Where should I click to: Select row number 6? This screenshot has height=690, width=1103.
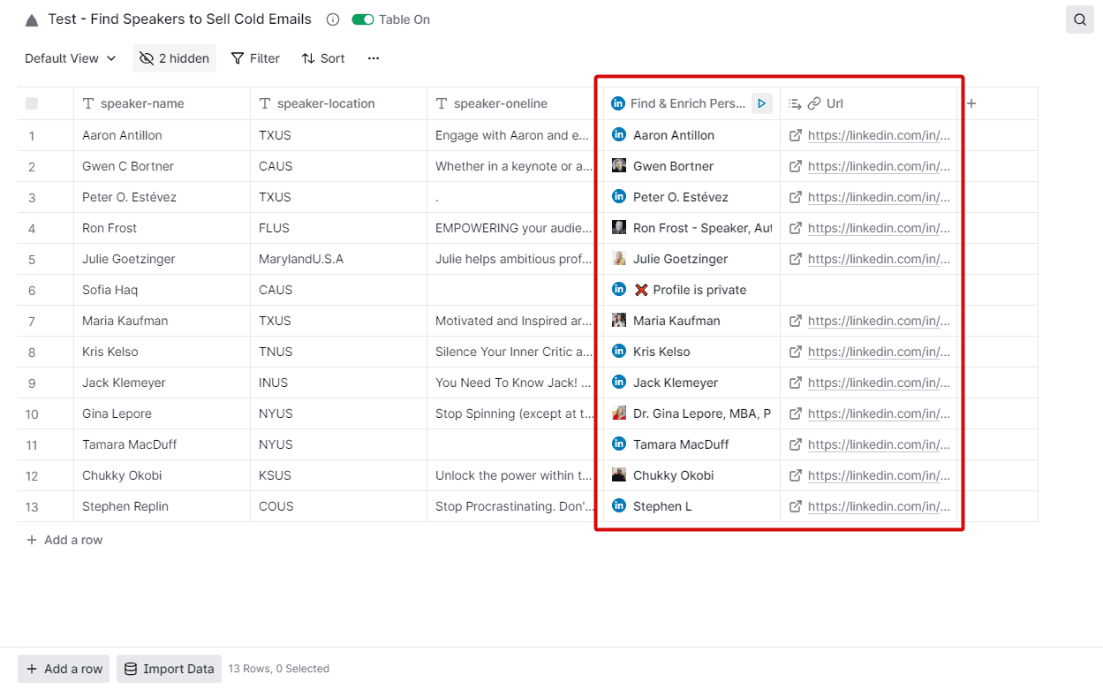32,290
